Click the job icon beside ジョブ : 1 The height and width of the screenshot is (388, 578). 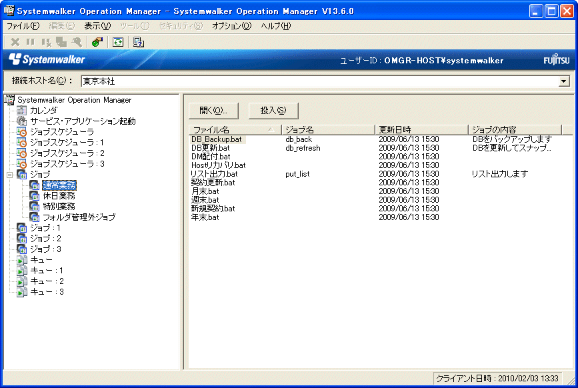point(22,228)
